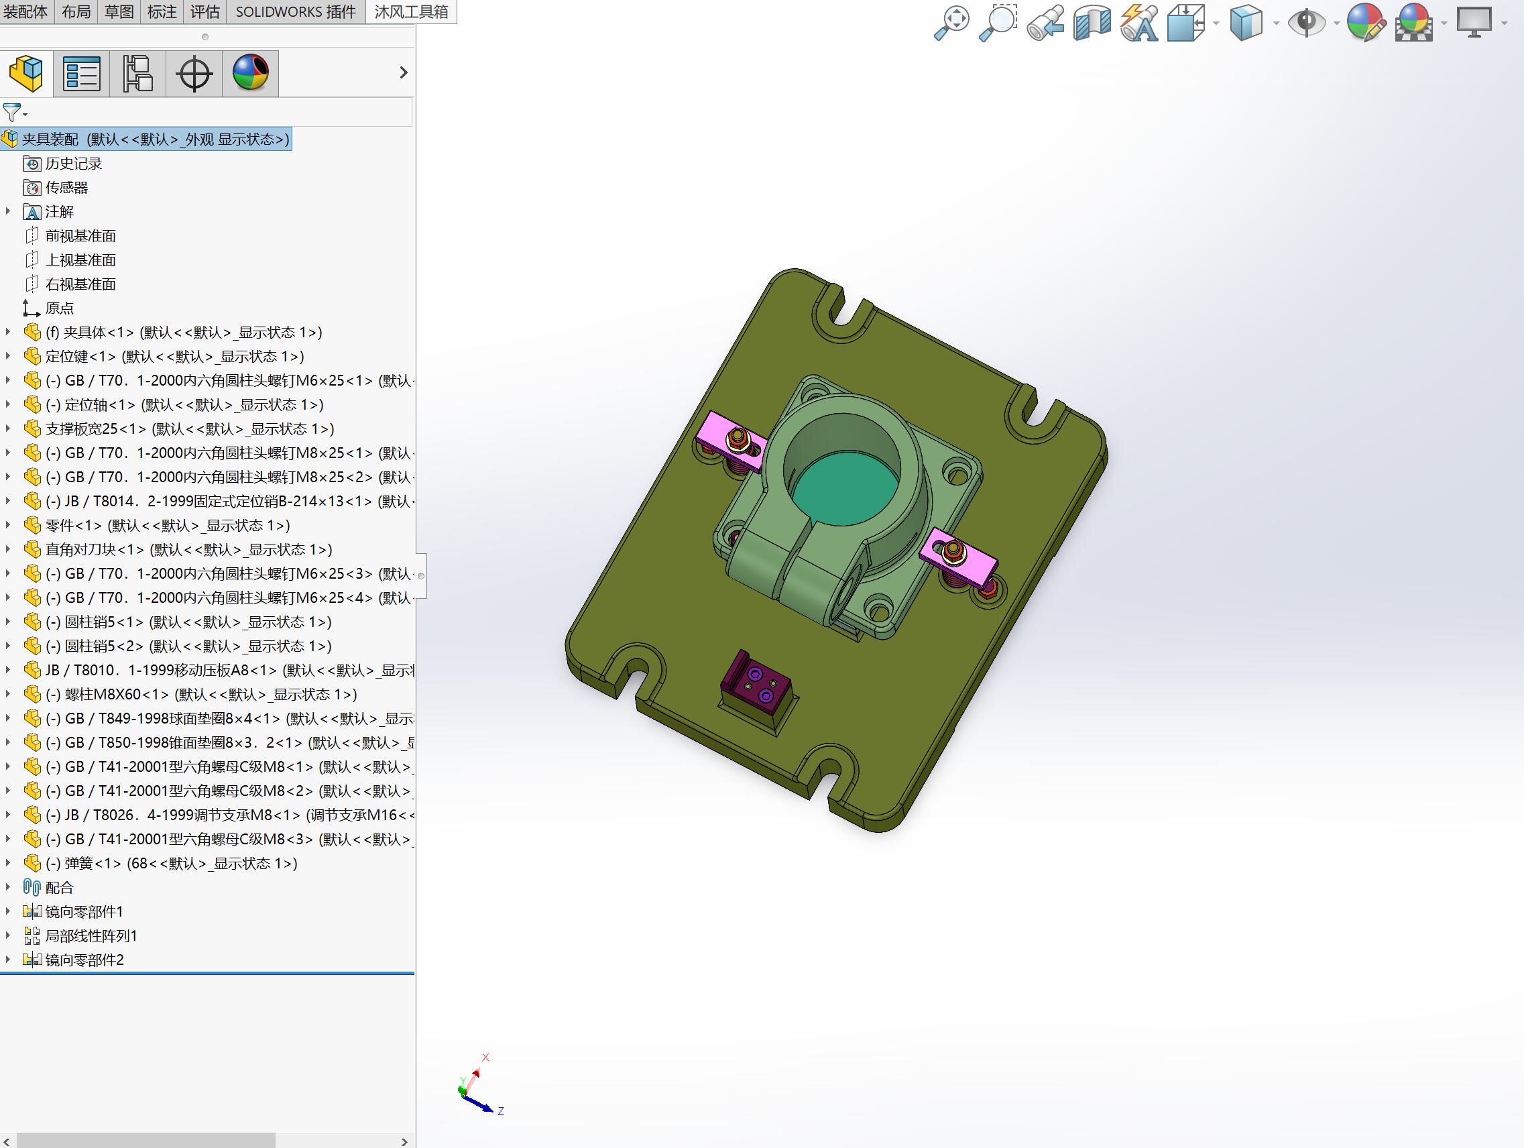Select the 零件<1> component
The image size is (1524, 1148).
coord(157,525)
